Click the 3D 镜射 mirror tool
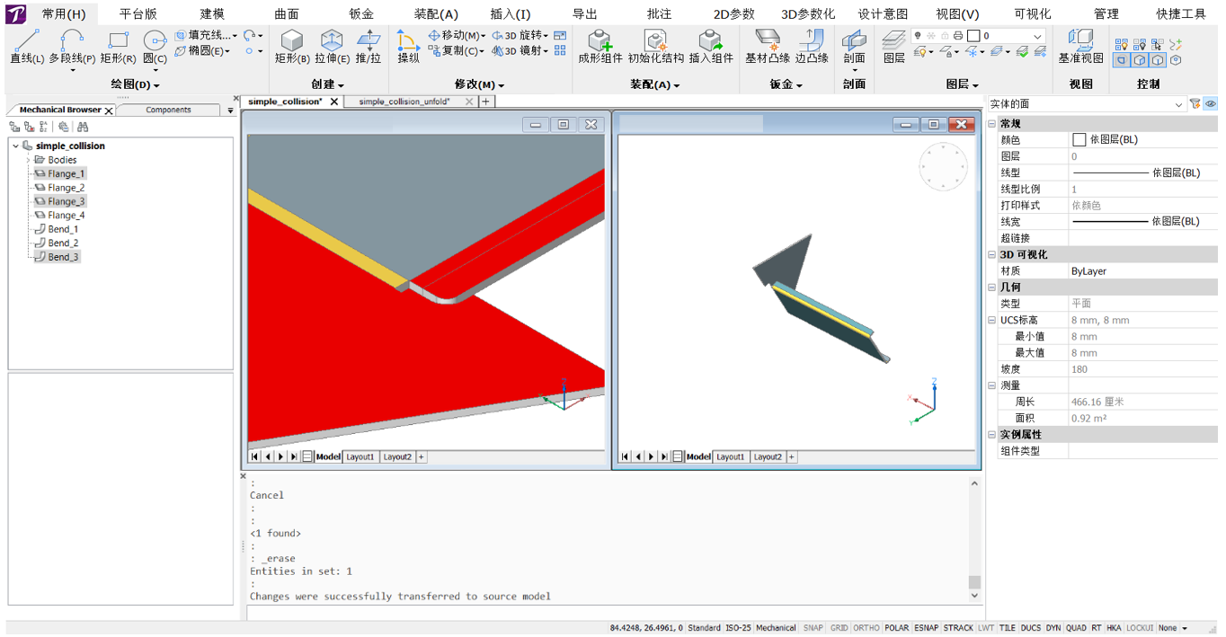 520,51
